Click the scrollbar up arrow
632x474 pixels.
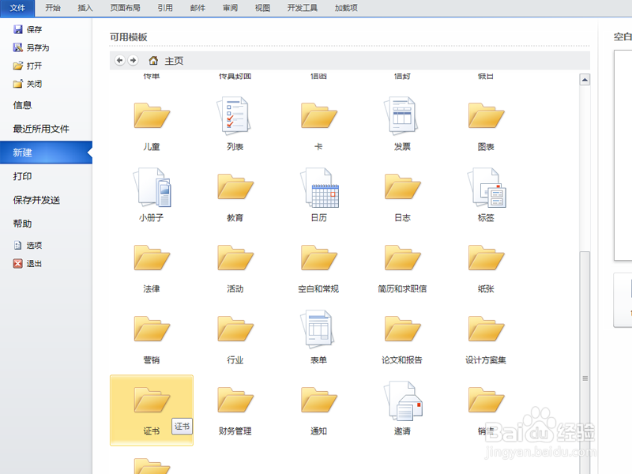pyautogui.click(x=586, y=78)
